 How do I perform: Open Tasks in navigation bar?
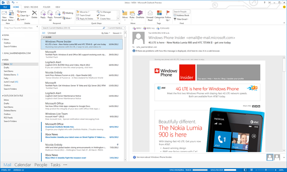click(55, 165)
